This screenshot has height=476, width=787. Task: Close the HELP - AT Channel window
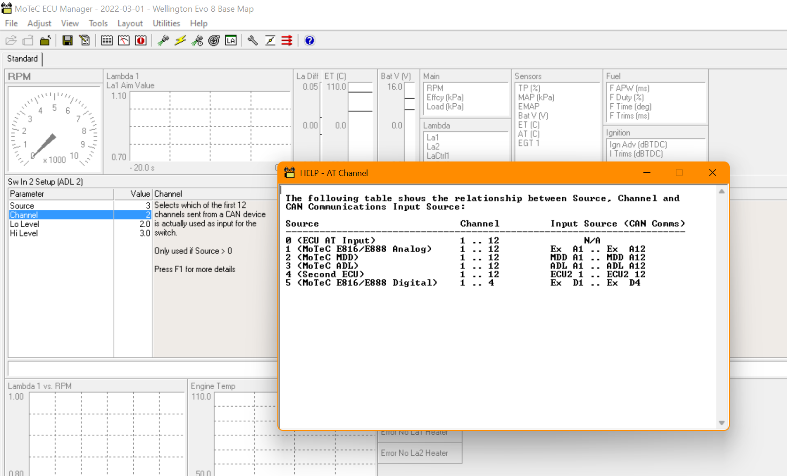[712, 173]
